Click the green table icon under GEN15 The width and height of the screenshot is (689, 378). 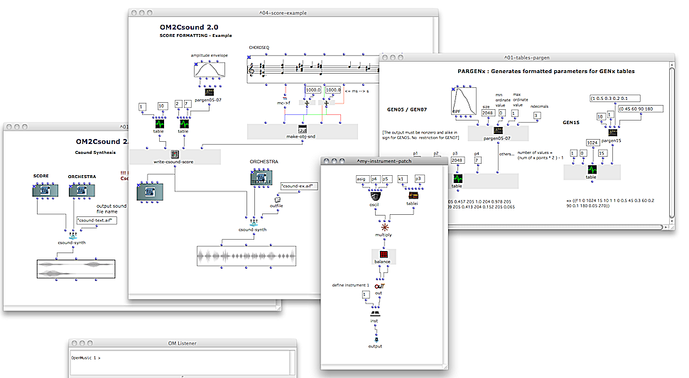click(x=590, y=170)
